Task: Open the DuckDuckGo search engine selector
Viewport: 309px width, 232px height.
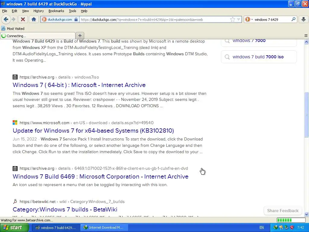Action: [x=249, y=19]
